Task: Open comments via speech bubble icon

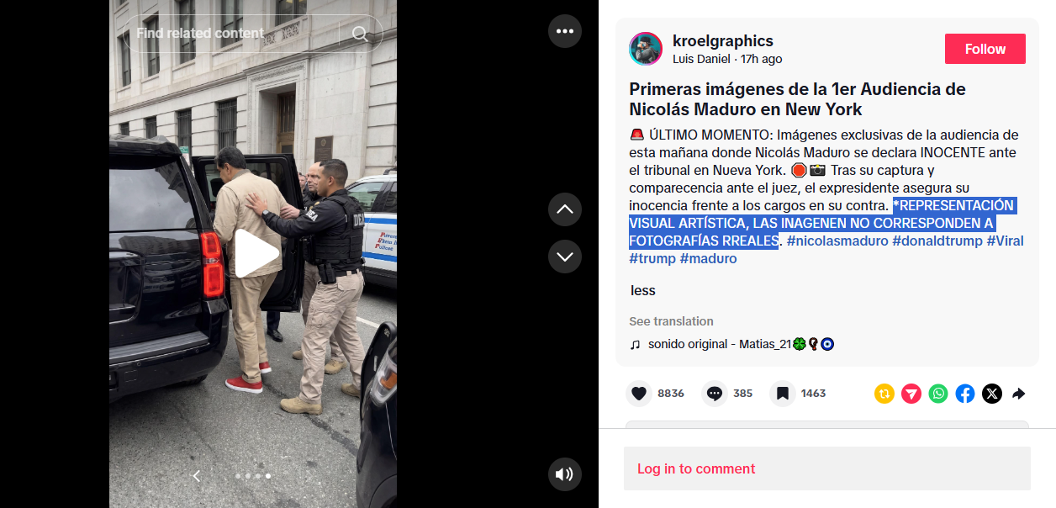Action: point(715,394)
